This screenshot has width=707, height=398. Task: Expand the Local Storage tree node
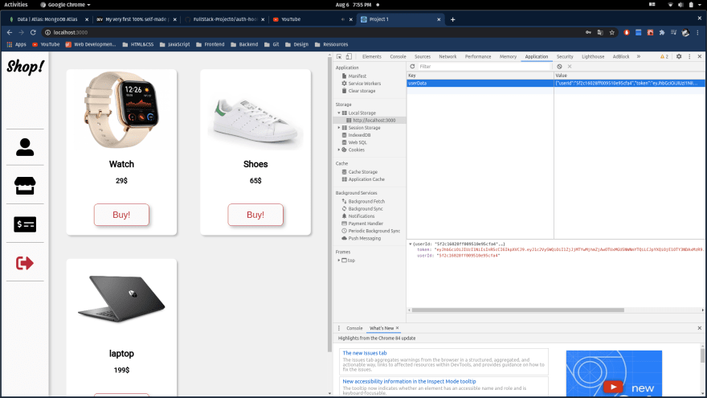tap(339, 113)
